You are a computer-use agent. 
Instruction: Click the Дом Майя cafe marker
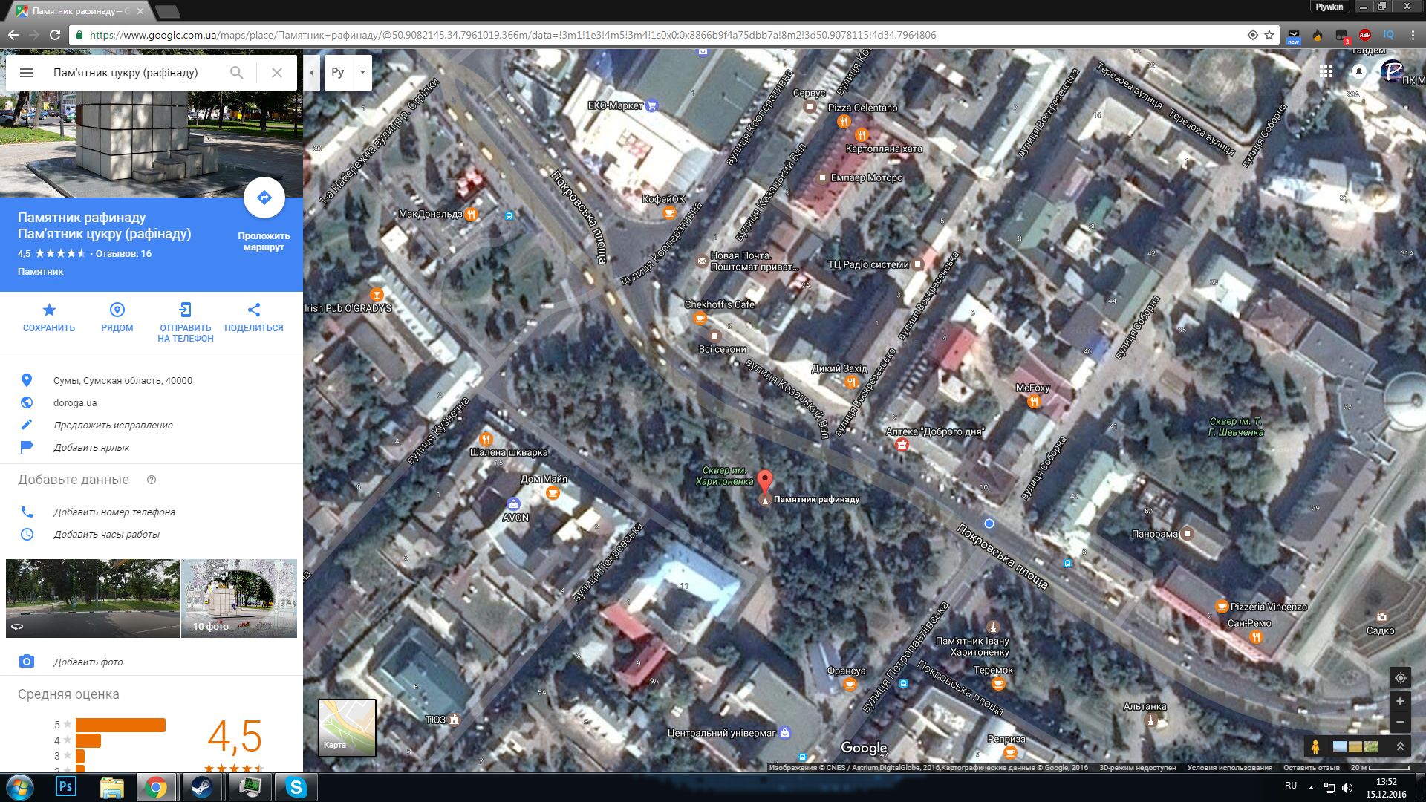pos(553,492)
